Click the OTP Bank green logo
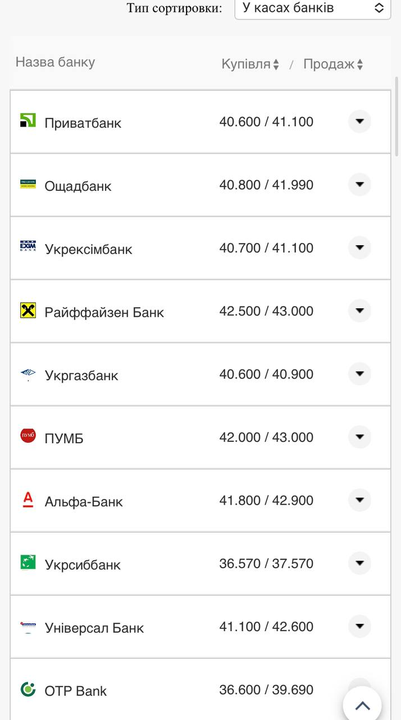The height and width of the screenshot is (720, 401). 28,689
